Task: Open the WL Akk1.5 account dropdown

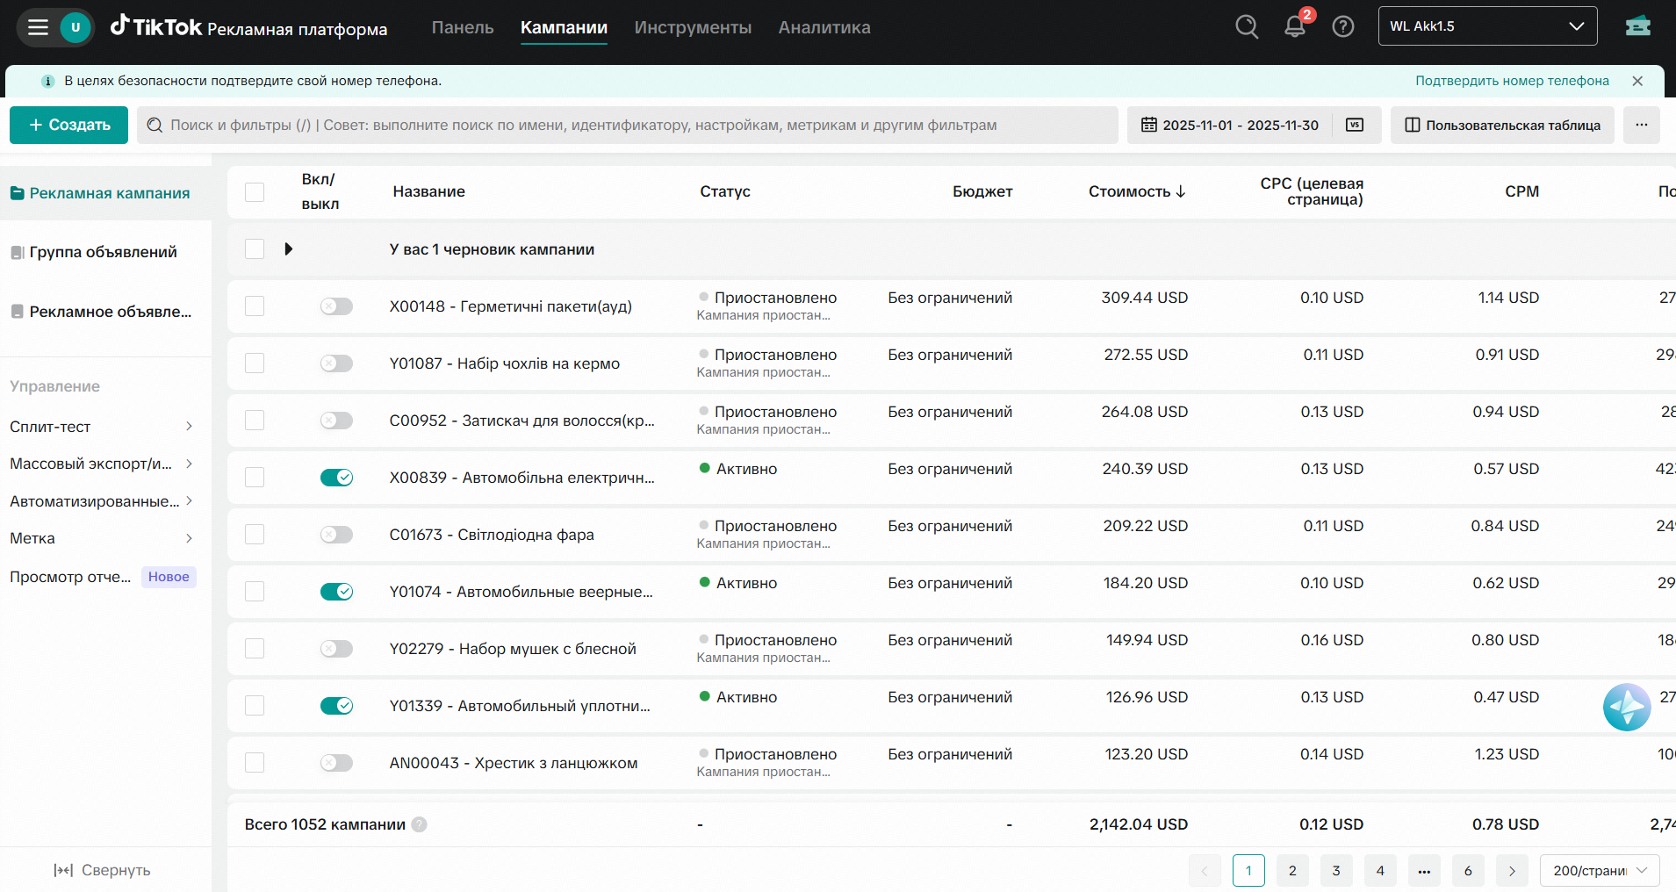Action: (1487, 26)
